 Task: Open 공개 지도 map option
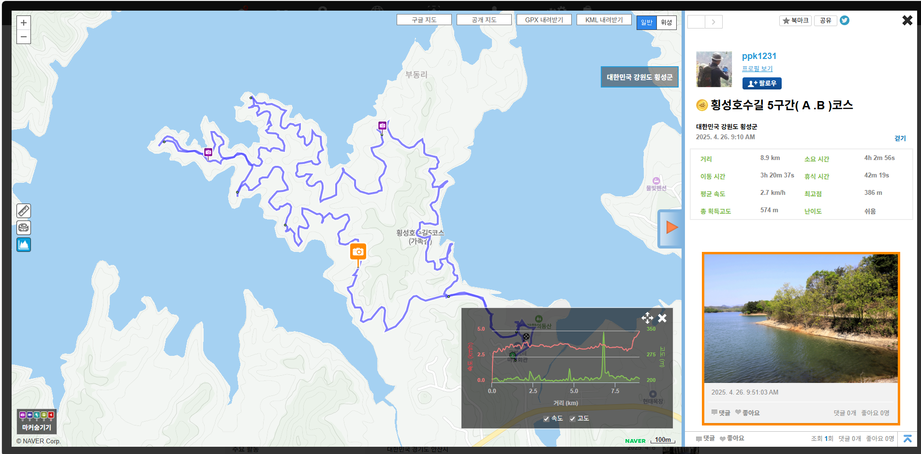coord(484,20)
